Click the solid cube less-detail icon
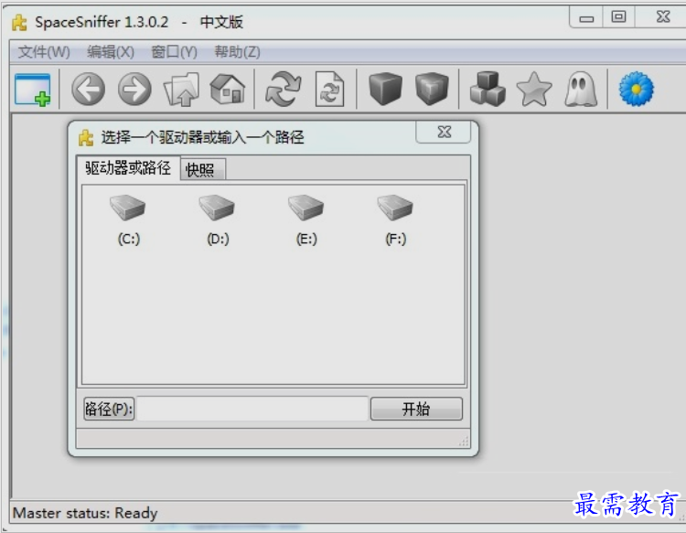This screenshot has height=533, width=686. click(385, 90)
